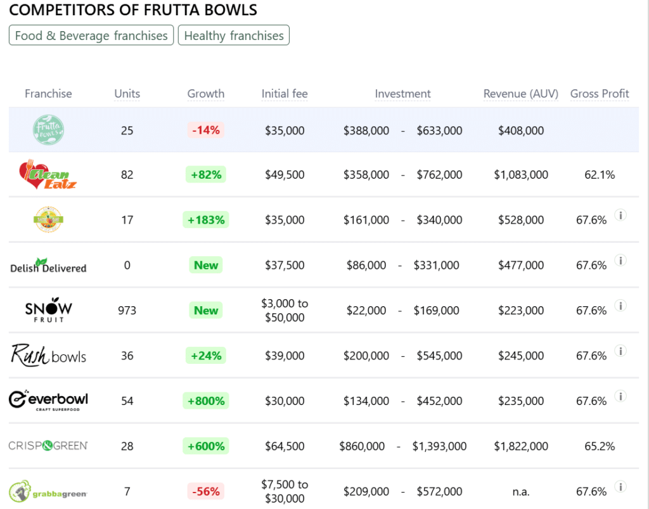This screenshot has height=509, width=649.
Task: Click the 65.2% gross profit value
Action: [600, 446]
